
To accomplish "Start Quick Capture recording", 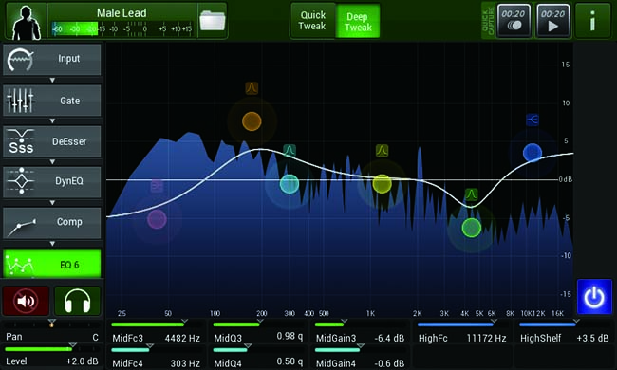I will (x=514, y=21).
